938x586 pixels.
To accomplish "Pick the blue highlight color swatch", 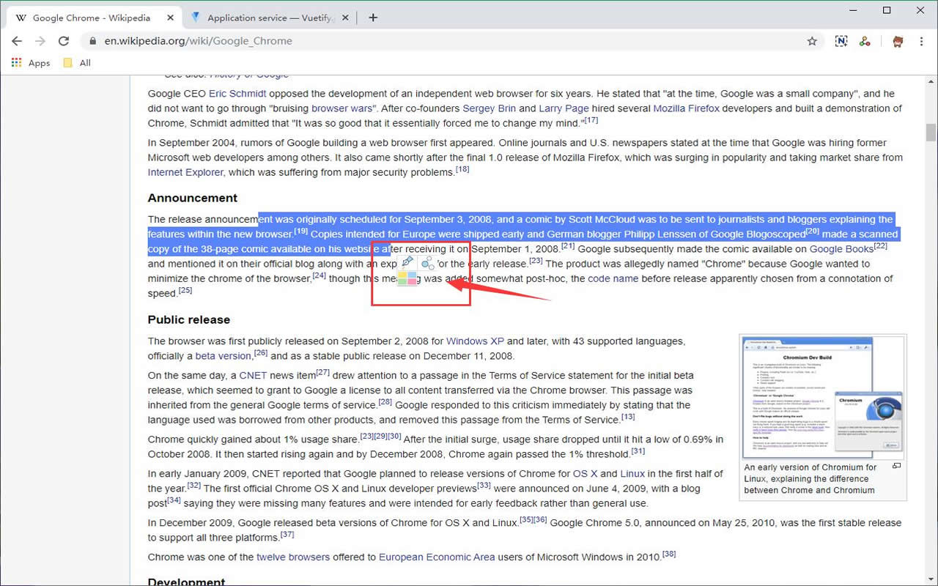I will pyautogui.click(x=413, y=275).
